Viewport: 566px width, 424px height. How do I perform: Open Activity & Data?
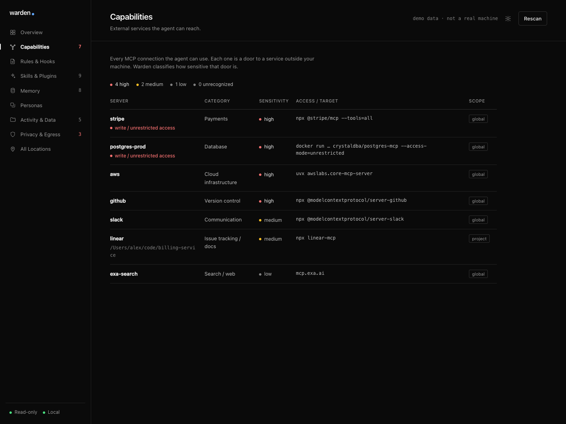pos(46,120)
